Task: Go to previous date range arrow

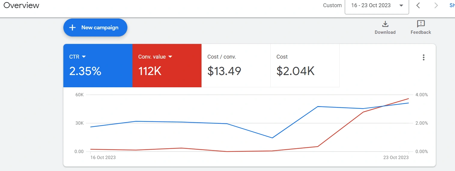Action: point(418,5)
